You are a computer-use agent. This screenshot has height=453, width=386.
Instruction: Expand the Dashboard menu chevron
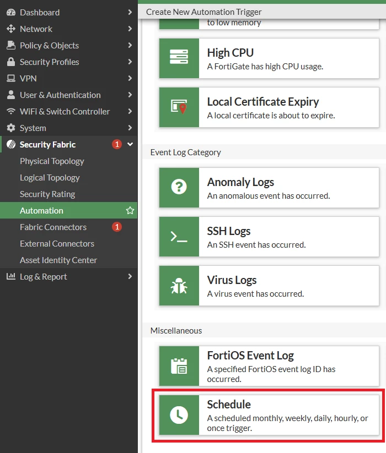pyautogui.click(x=130, y=12)
